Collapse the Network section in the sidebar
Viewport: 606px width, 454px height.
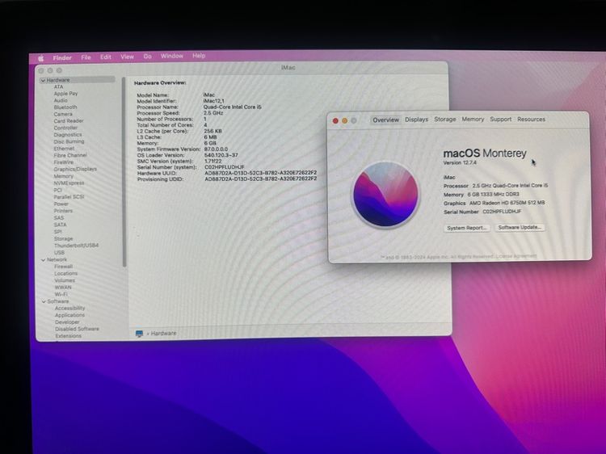point(43,259)
